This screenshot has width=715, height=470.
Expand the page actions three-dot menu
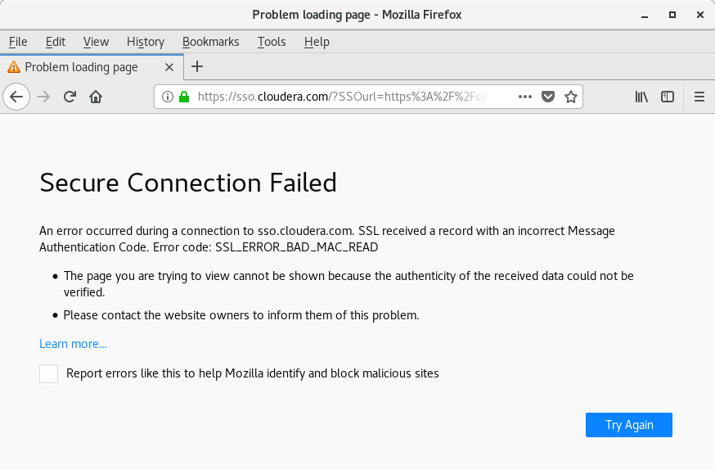click(525, 97)
